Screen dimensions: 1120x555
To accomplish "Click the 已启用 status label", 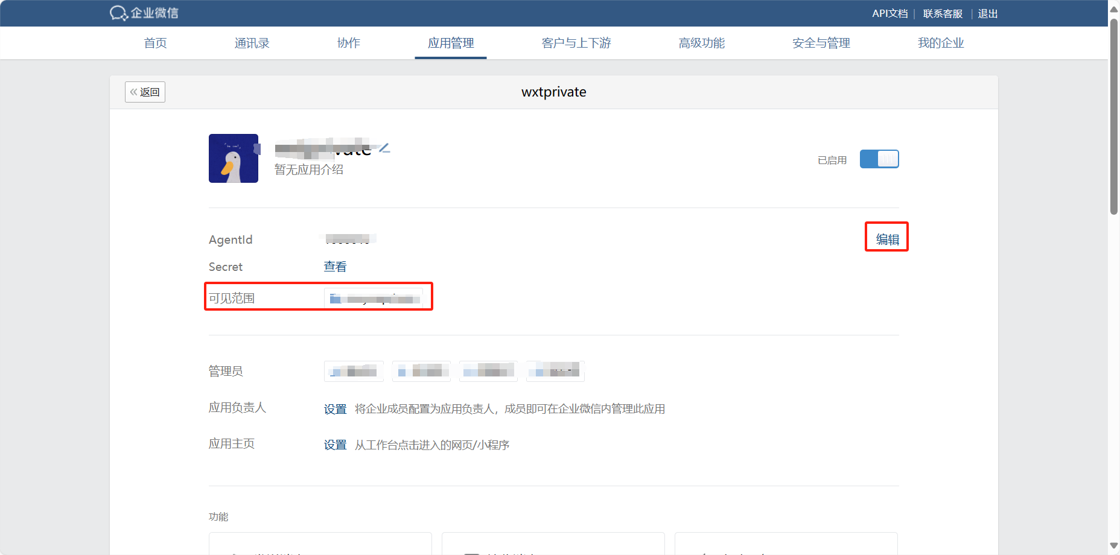I will (x=832, y=160).
